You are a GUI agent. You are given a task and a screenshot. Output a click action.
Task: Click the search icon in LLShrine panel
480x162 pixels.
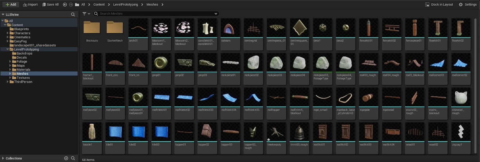[73, 14]
